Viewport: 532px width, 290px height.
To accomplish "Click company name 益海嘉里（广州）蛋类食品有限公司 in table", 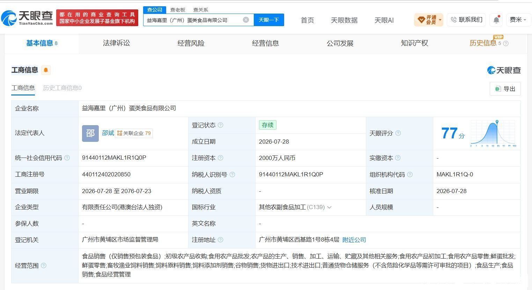I will coord(129,108).
